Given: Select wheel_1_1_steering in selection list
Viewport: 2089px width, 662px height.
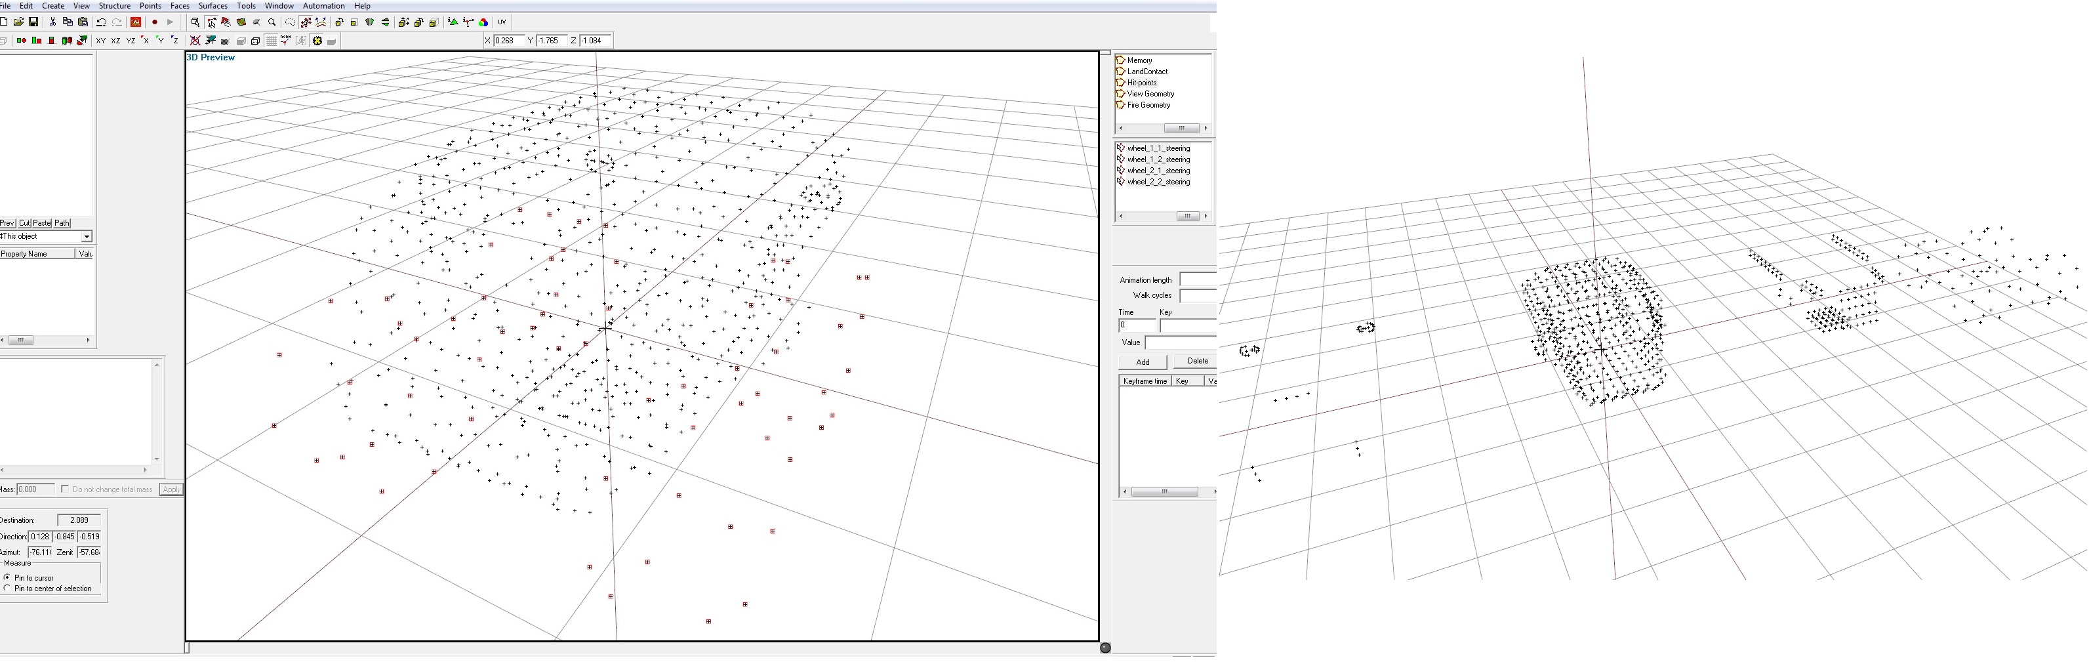Looking at the screenshot, I should coord(1158,148).
